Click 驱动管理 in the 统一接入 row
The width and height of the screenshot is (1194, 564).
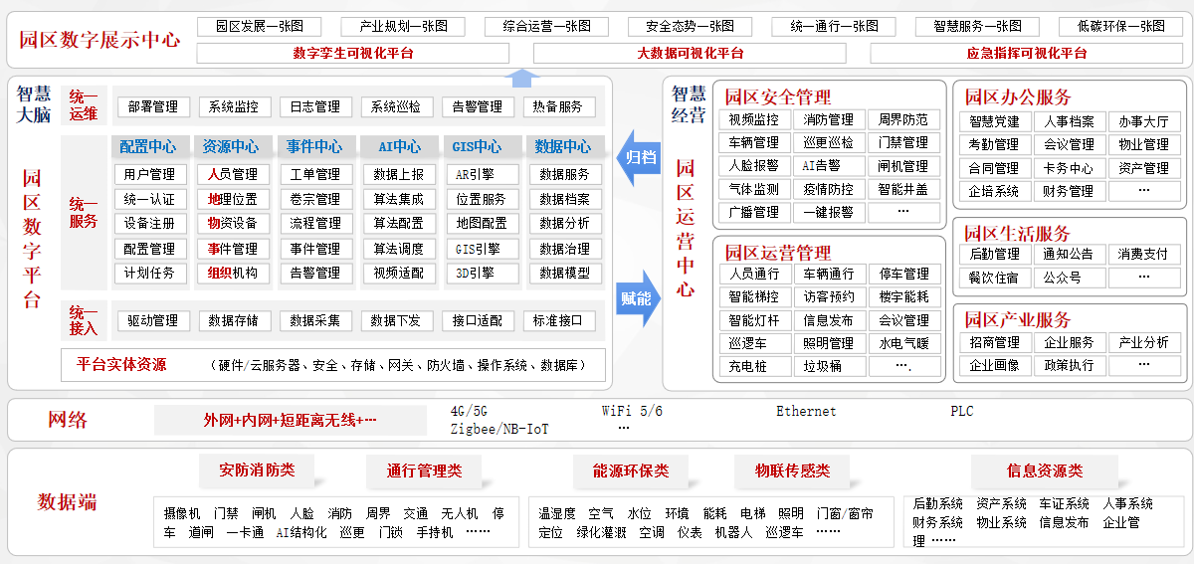[x=152, y=320]
